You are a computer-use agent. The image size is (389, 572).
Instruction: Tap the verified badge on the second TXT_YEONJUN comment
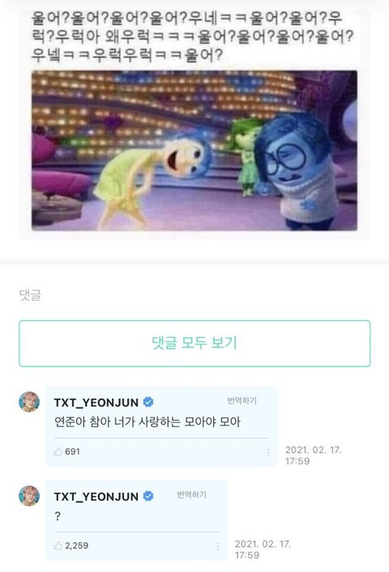(148, 496)
